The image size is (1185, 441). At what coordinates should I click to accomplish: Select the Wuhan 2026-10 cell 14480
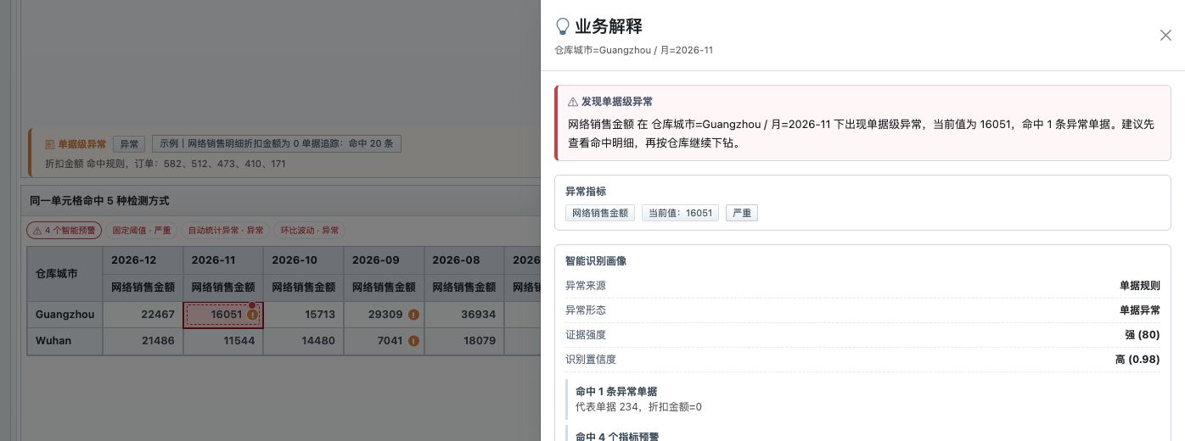coord(303,341)
